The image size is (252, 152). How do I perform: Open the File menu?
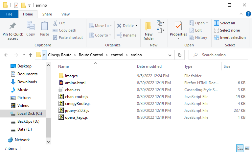9,14
